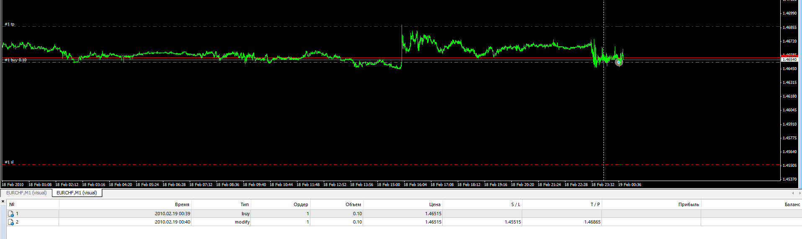Select the active EURCHF,M1 (visual) tab
The width and height of the screenshot is (802, 239).
click(77, 193)
